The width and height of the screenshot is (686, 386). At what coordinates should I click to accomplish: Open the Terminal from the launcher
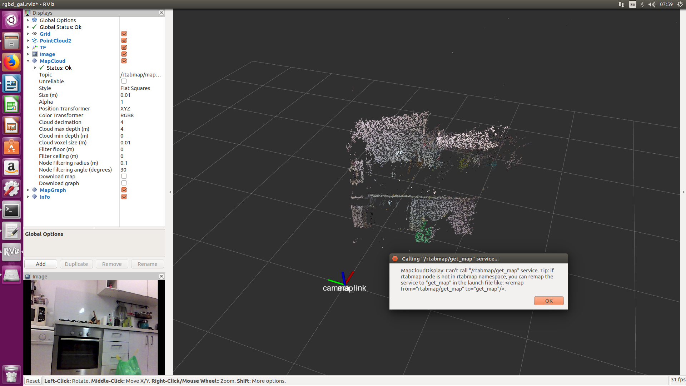[x=11, y=210]
